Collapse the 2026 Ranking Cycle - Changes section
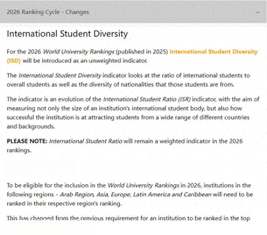This screenshot has height=235, width=267. (133, 12)
